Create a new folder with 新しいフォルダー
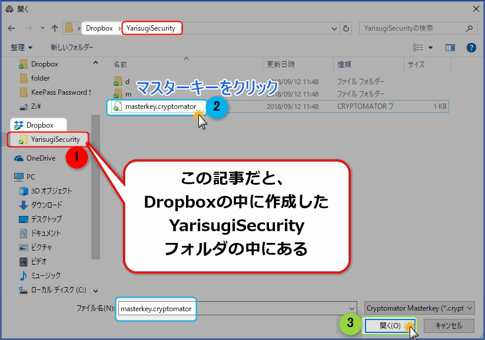This screenshot has width=485, height=340. tap(72, 47)
